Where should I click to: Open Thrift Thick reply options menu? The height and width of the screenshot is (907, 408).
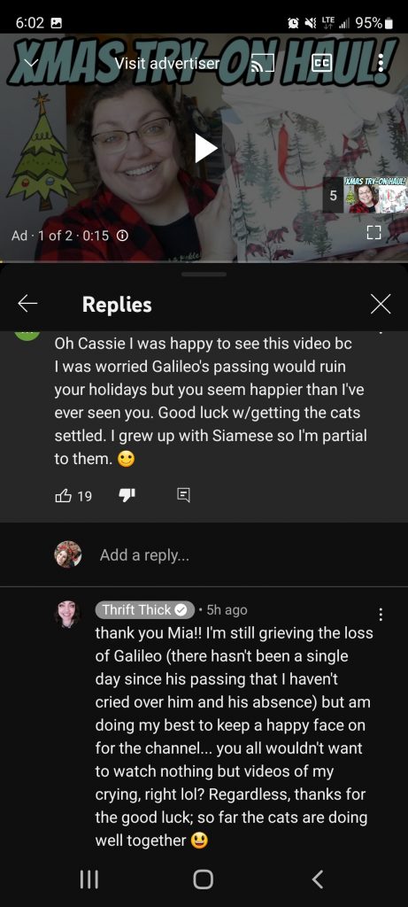380,614
